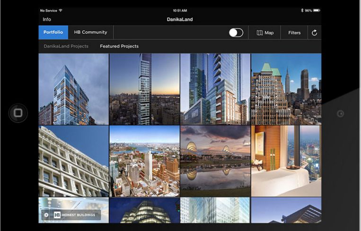361x231 pixels.
Task: Tap the battery icon in the status bar
Action: click(x=316, y=10)
